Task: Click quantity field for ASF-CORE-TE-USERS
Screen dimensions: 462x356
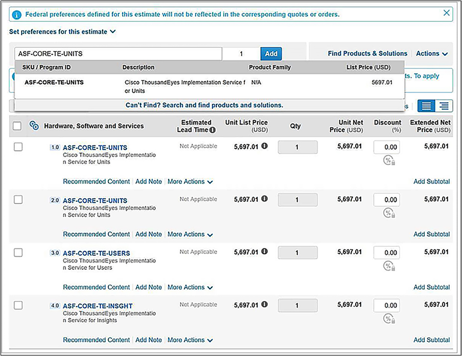Action: [x=297, y=253]
